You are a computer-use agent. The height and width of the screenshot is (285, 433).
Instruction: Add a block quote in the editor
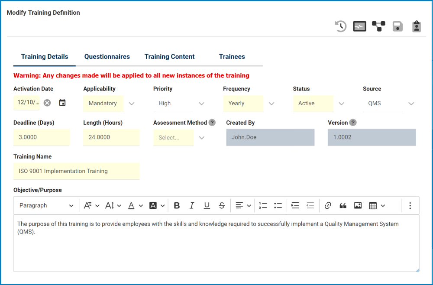[x=343, y=205]
